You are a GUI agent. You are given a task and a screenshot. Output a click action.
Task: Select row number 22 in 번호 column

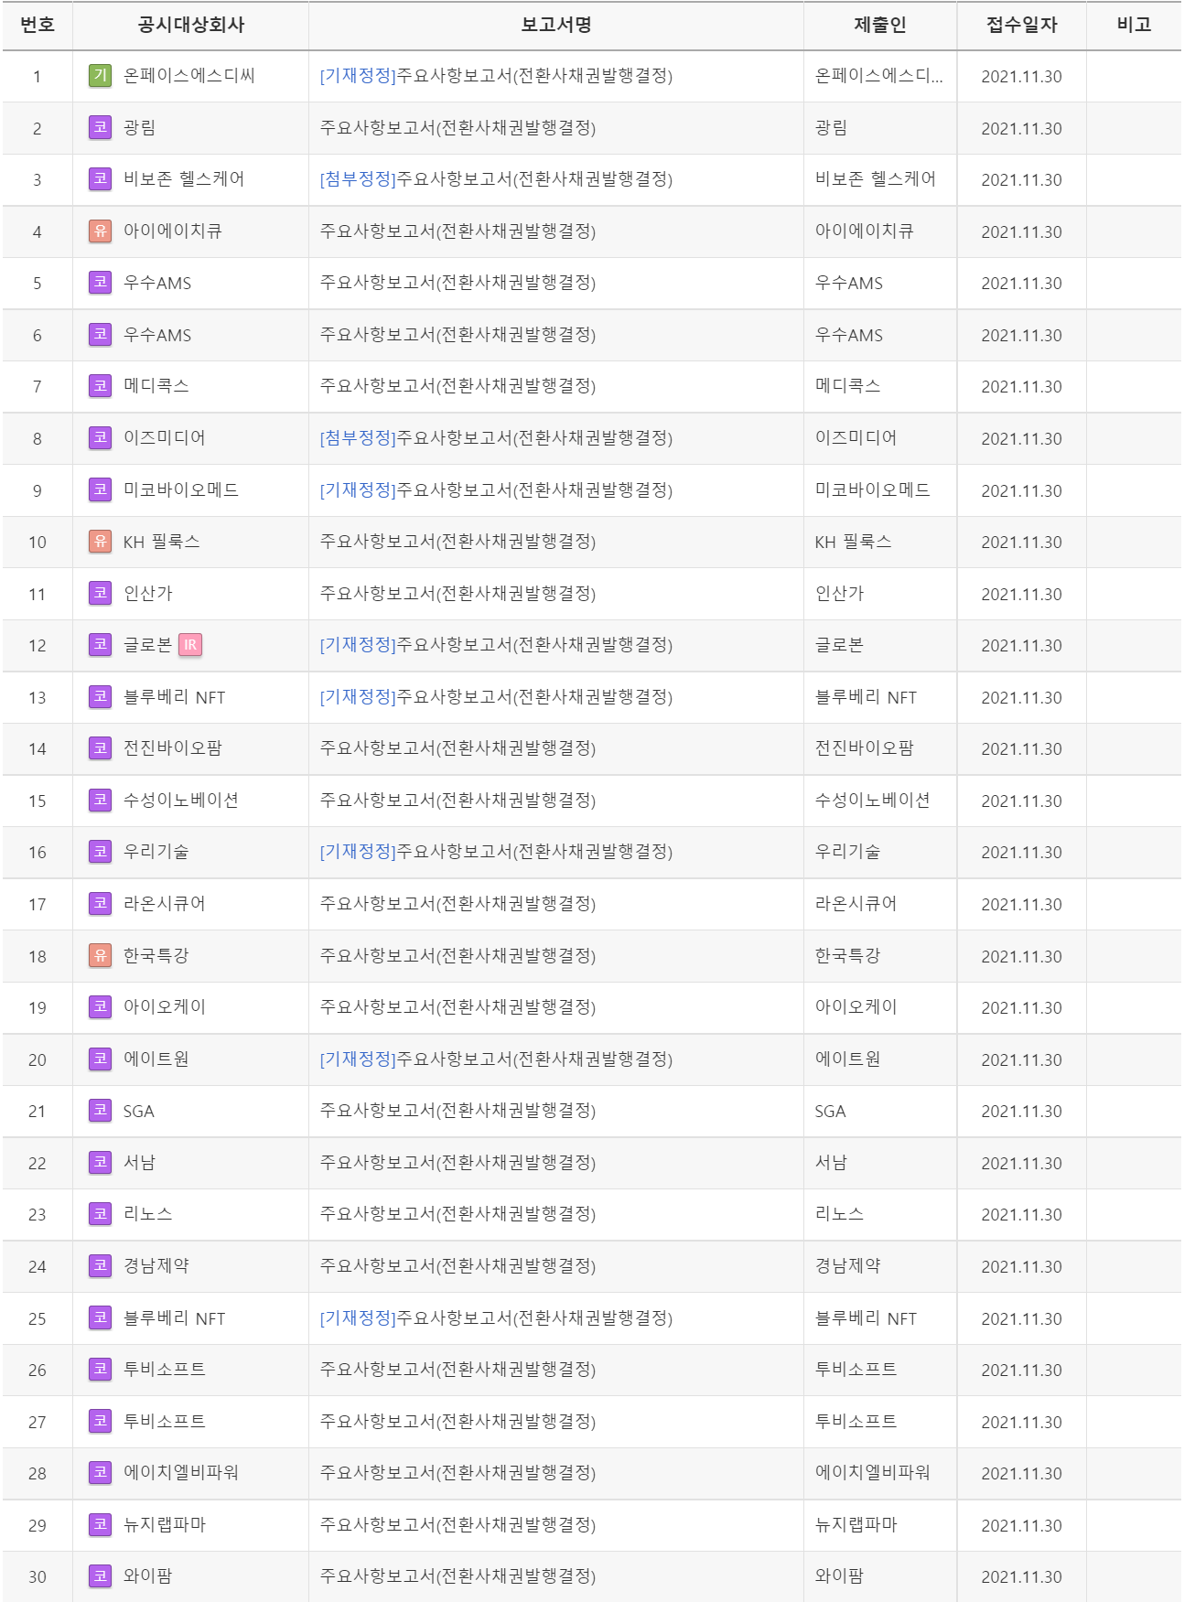pos(37,1164)
